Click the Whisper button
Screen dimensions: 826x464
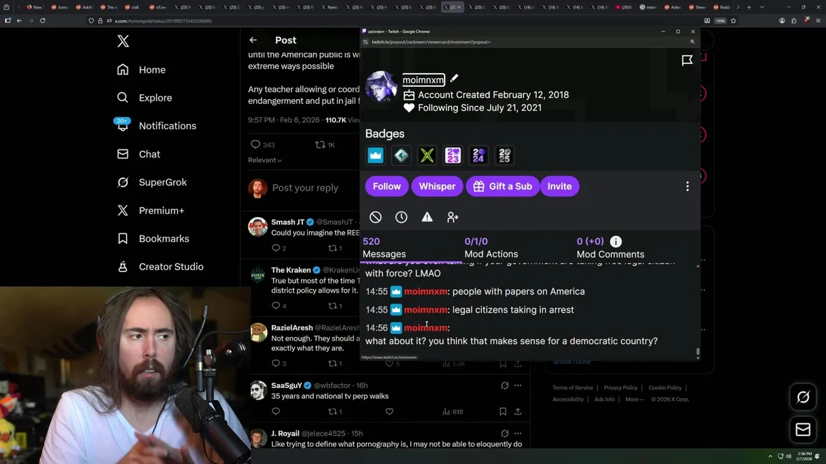pos(437,186)
